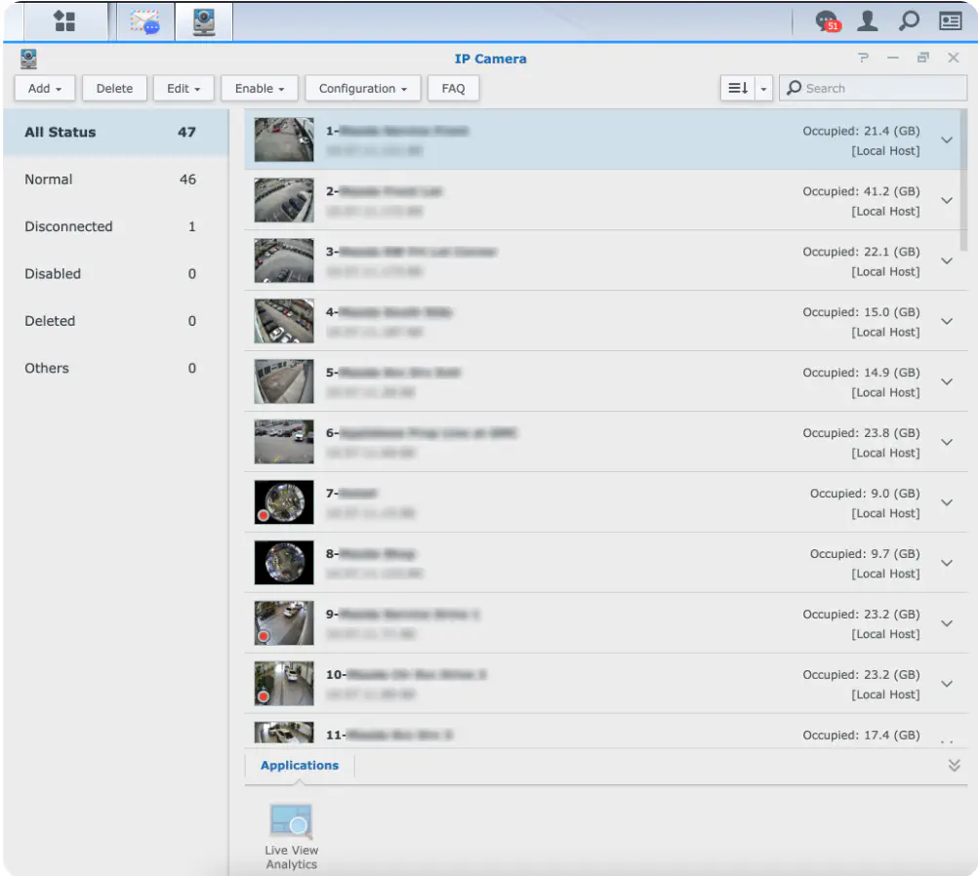Click camera 10 thumbnail preview
978x876 pixels.
pyautogui.click(x=284, y=684)
